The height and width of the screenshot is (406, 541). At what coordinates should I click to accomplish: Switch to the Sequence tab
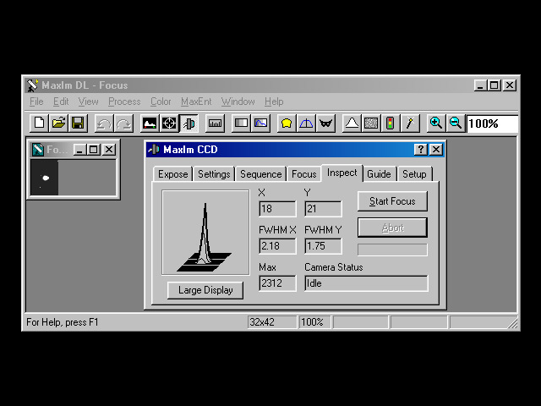coord(261,174)
